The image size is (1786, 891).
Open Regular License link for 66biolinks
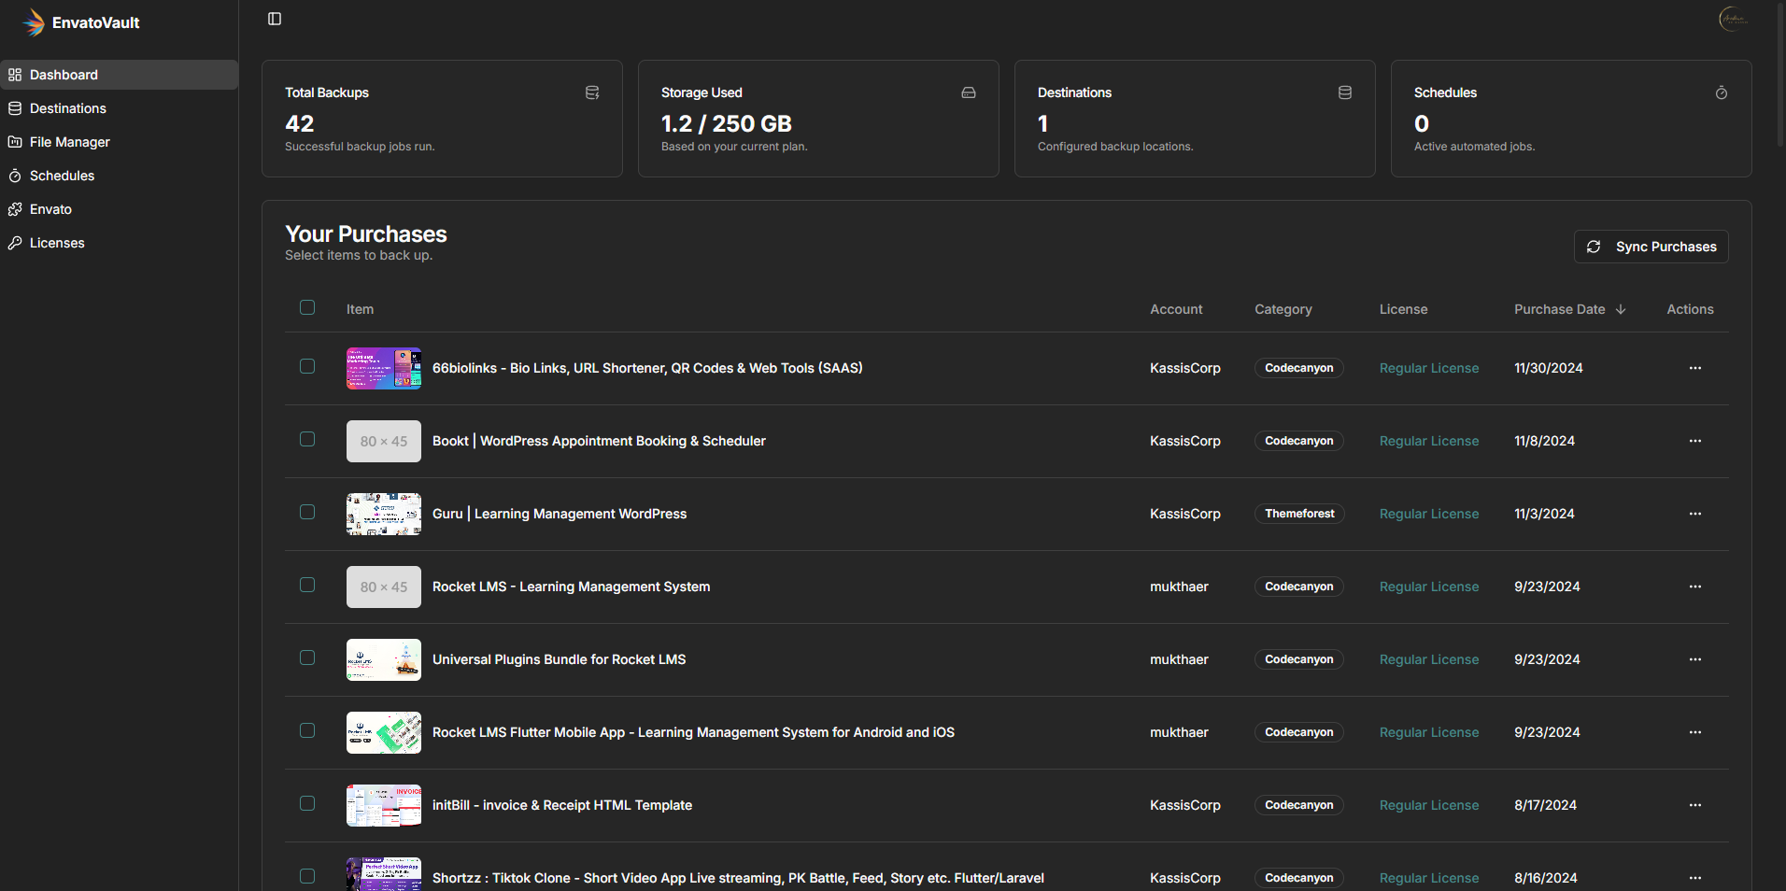pyautogui.click(x=1429, y=368)
